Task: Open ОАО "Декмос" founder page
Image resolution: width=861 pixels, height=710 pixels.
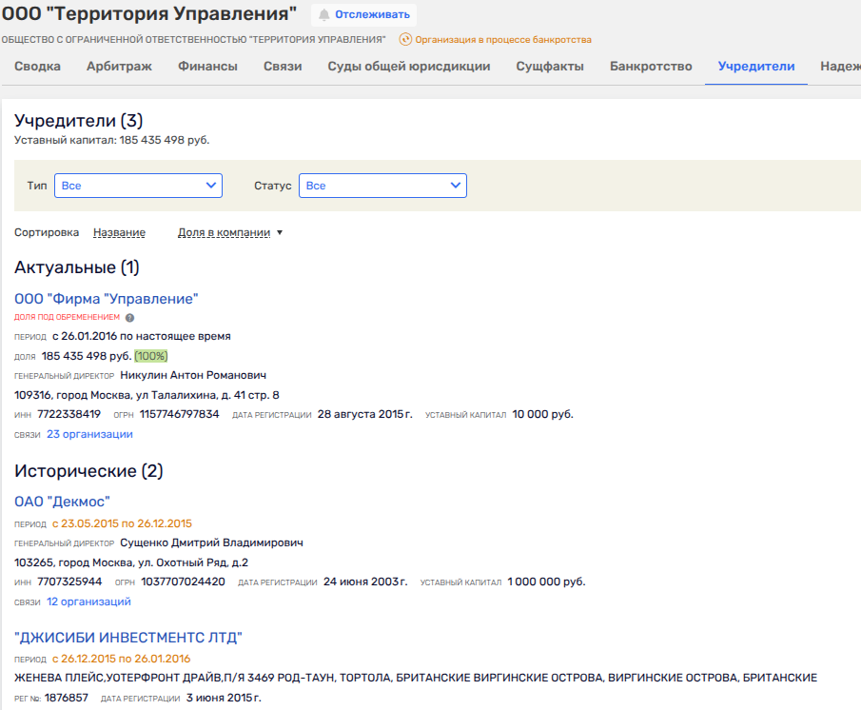Action: (63, 502)
